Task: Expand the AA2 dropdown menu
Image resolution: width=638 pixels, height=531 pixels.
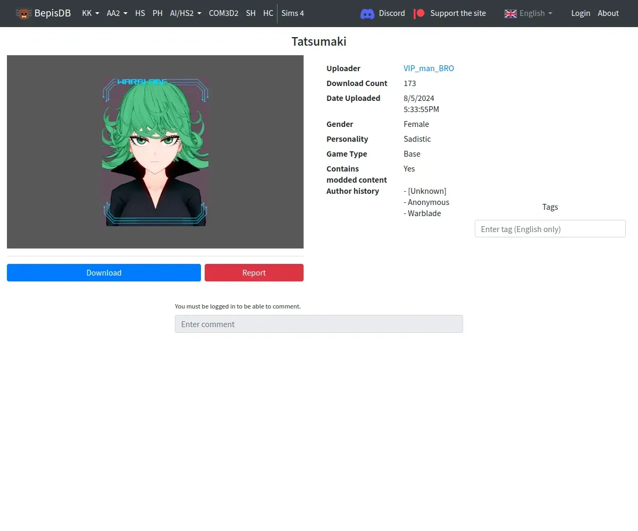Action: click(x=117, y=13)
